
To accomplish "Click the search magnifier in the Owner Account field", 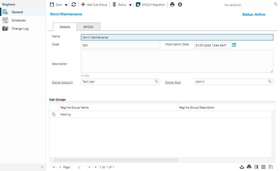I will [156, 81].
